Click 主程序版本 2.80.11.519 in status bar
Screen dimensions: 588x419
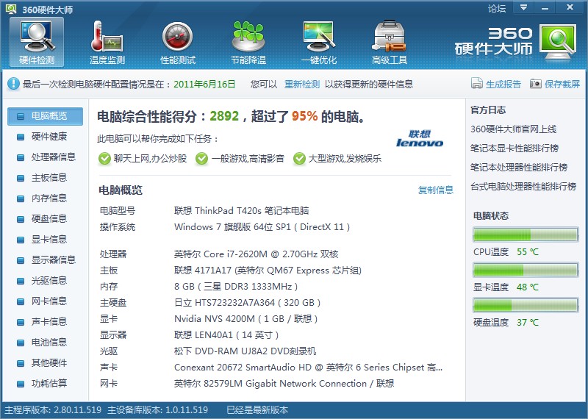tap(53, 410)
